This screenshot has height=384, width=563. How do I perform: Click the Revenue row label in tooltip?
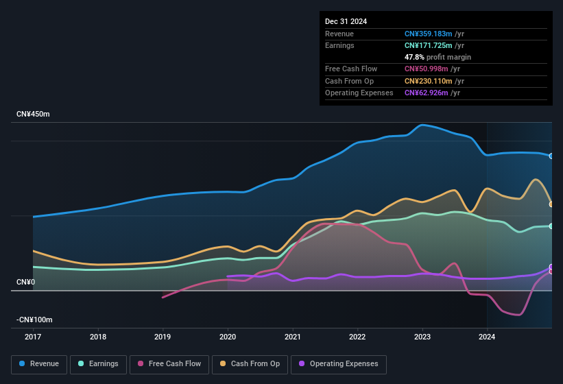[339, 34]
